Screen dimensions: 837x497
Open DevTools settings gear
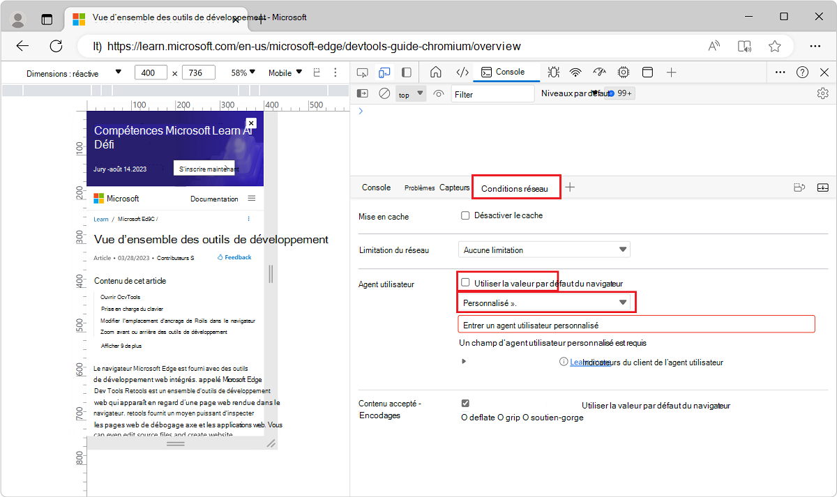pos(623,72)
